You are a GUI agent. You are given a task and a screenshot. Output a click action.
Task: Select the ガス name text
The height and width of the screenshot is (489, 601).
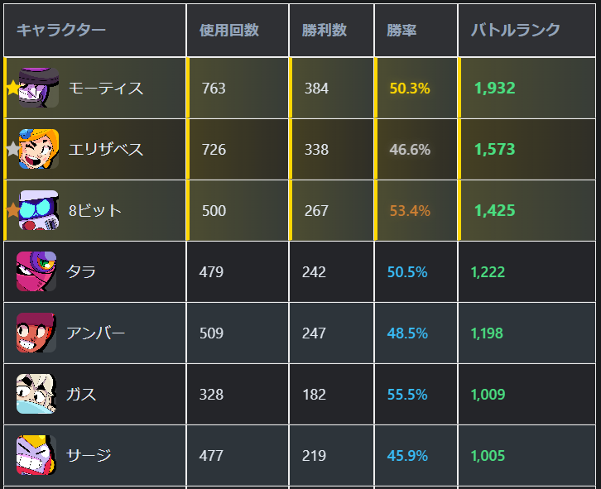pyautogui.click(x=81, y=395)
